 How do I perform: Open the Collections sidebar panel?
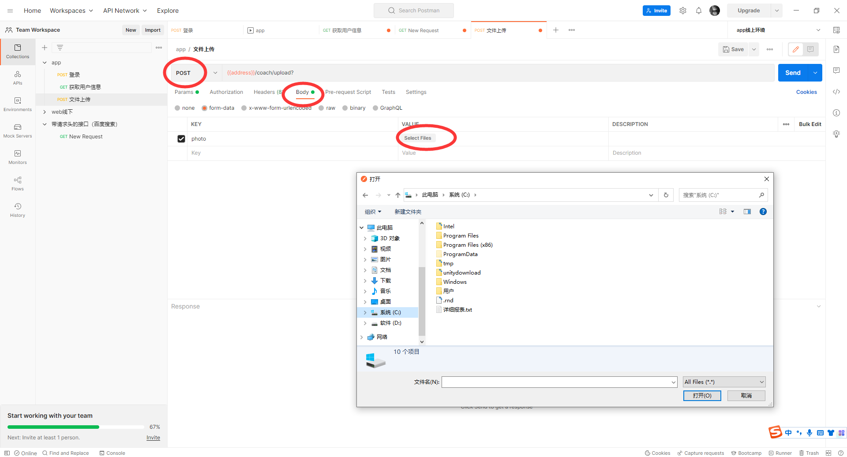(18, 52)
